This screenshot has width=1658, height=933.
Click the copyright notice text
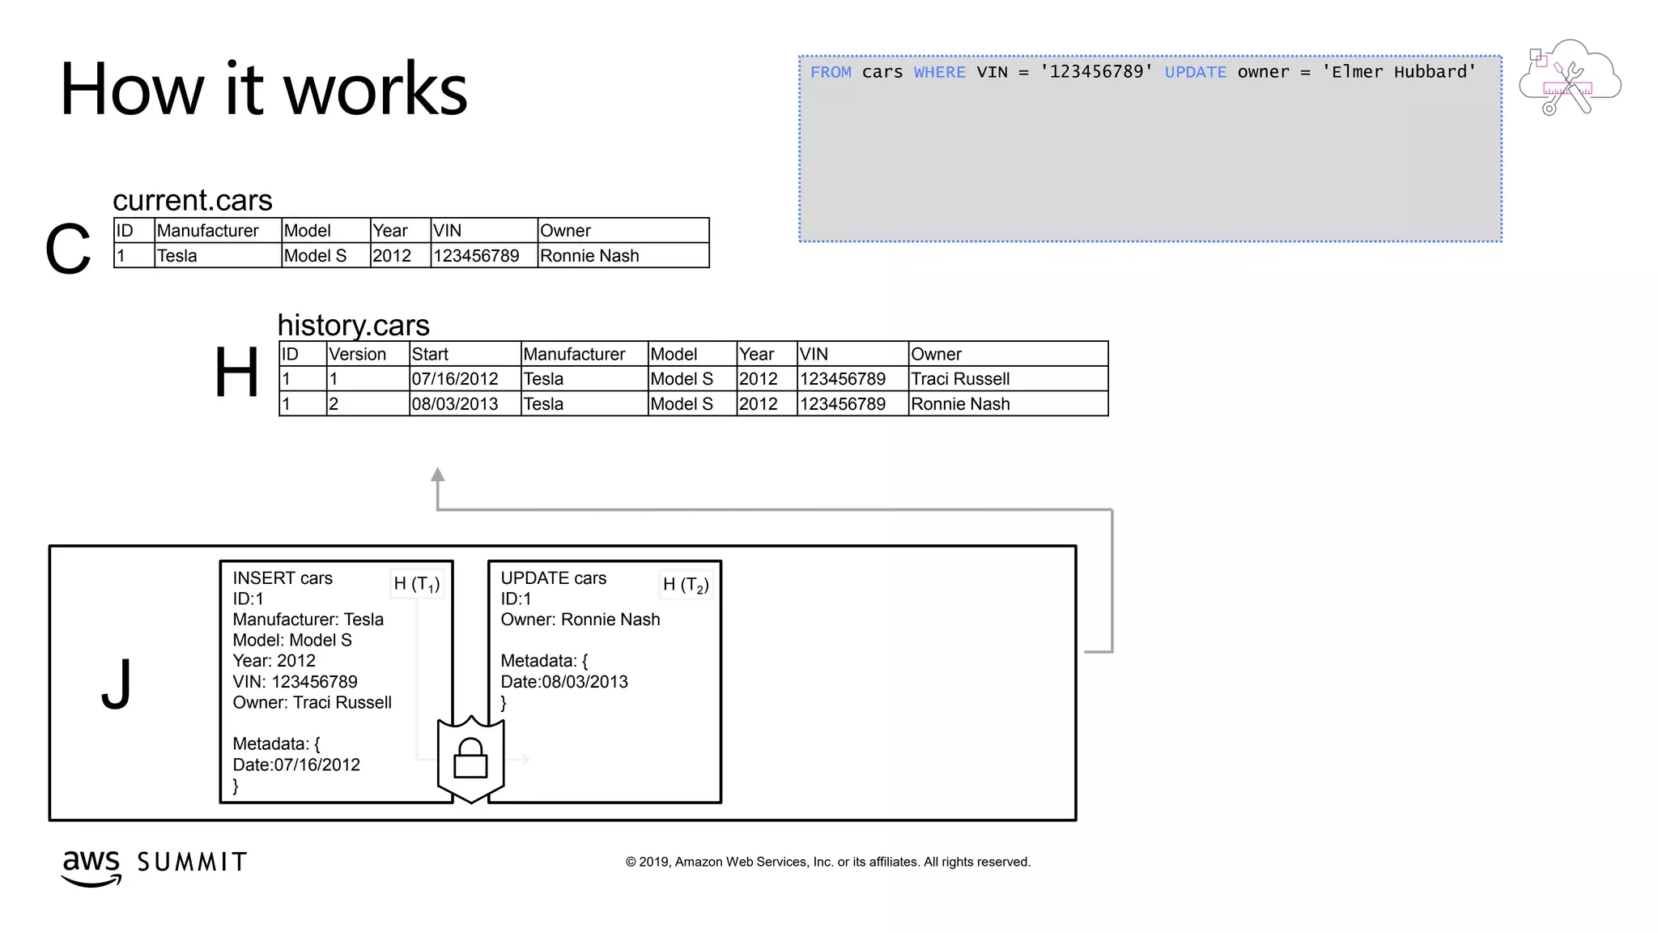click(827, 862)
